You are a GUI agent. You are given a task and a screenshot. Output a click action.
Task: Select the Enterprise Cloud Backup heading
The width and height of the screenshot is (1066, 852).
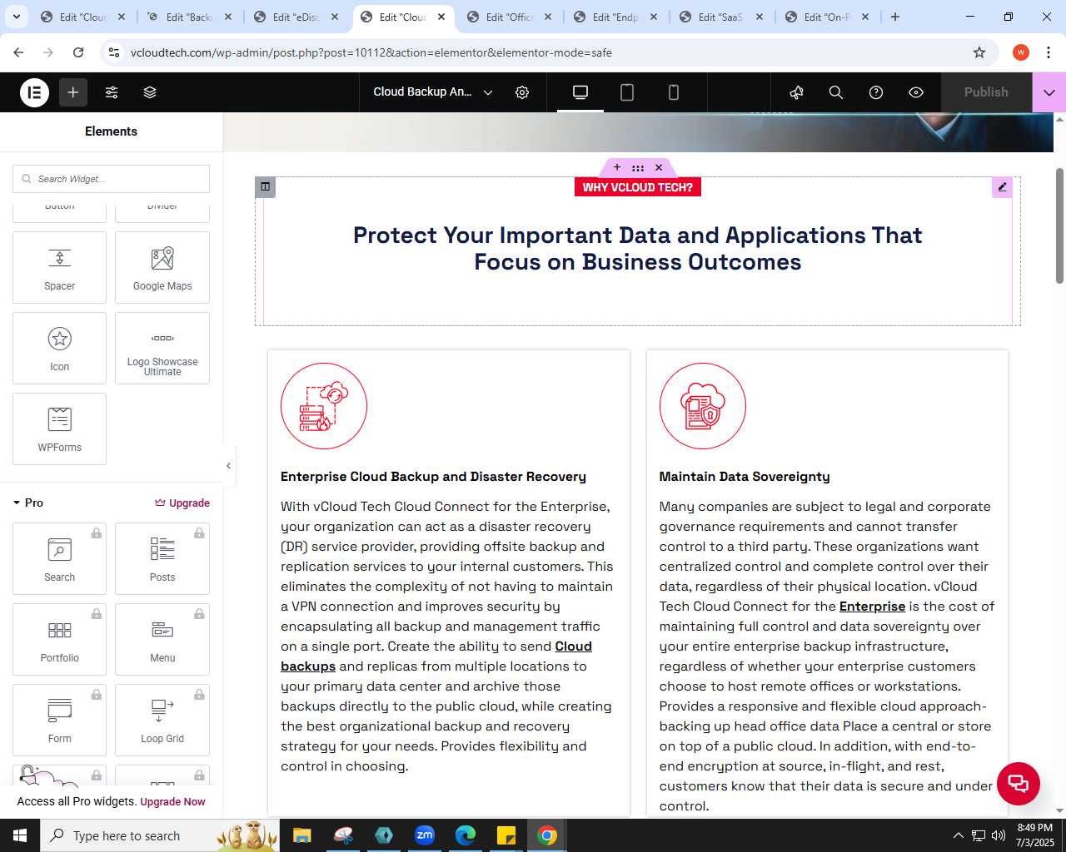coord(433,477)
